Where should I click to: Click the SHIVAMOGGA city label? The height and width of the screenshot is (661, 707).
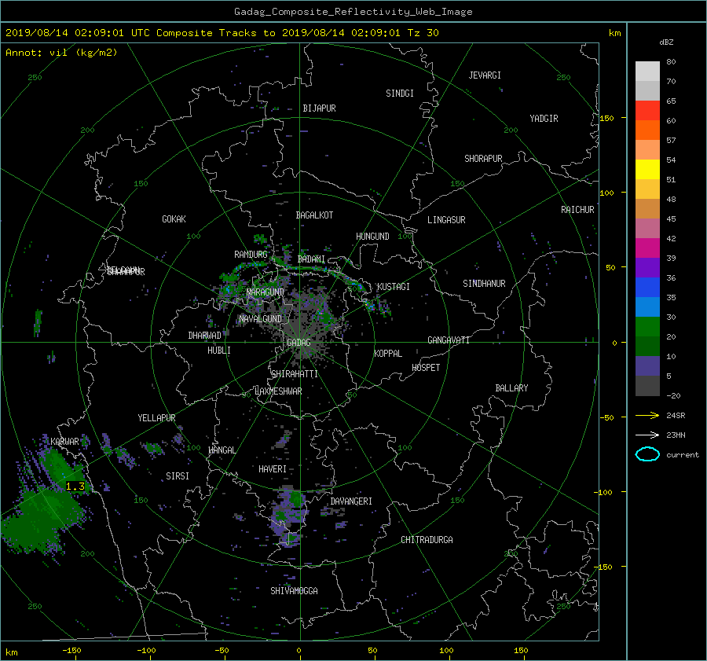click(294, 591)
